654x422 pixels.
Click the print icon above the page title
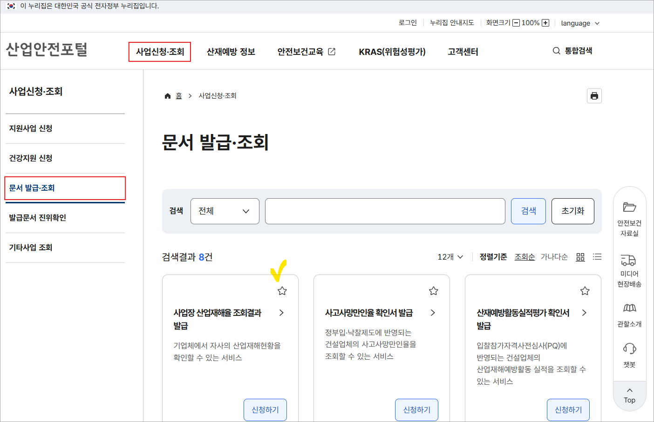point(594,96)
